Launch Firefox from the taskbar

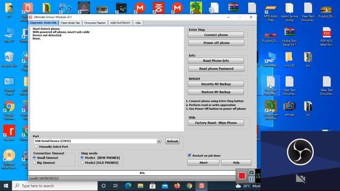[x=177, y=186]
